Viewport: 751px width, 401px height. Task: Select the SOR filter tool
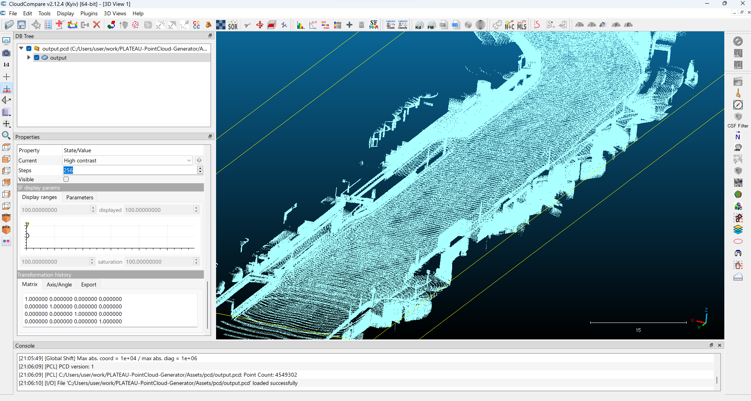point(233,25)
